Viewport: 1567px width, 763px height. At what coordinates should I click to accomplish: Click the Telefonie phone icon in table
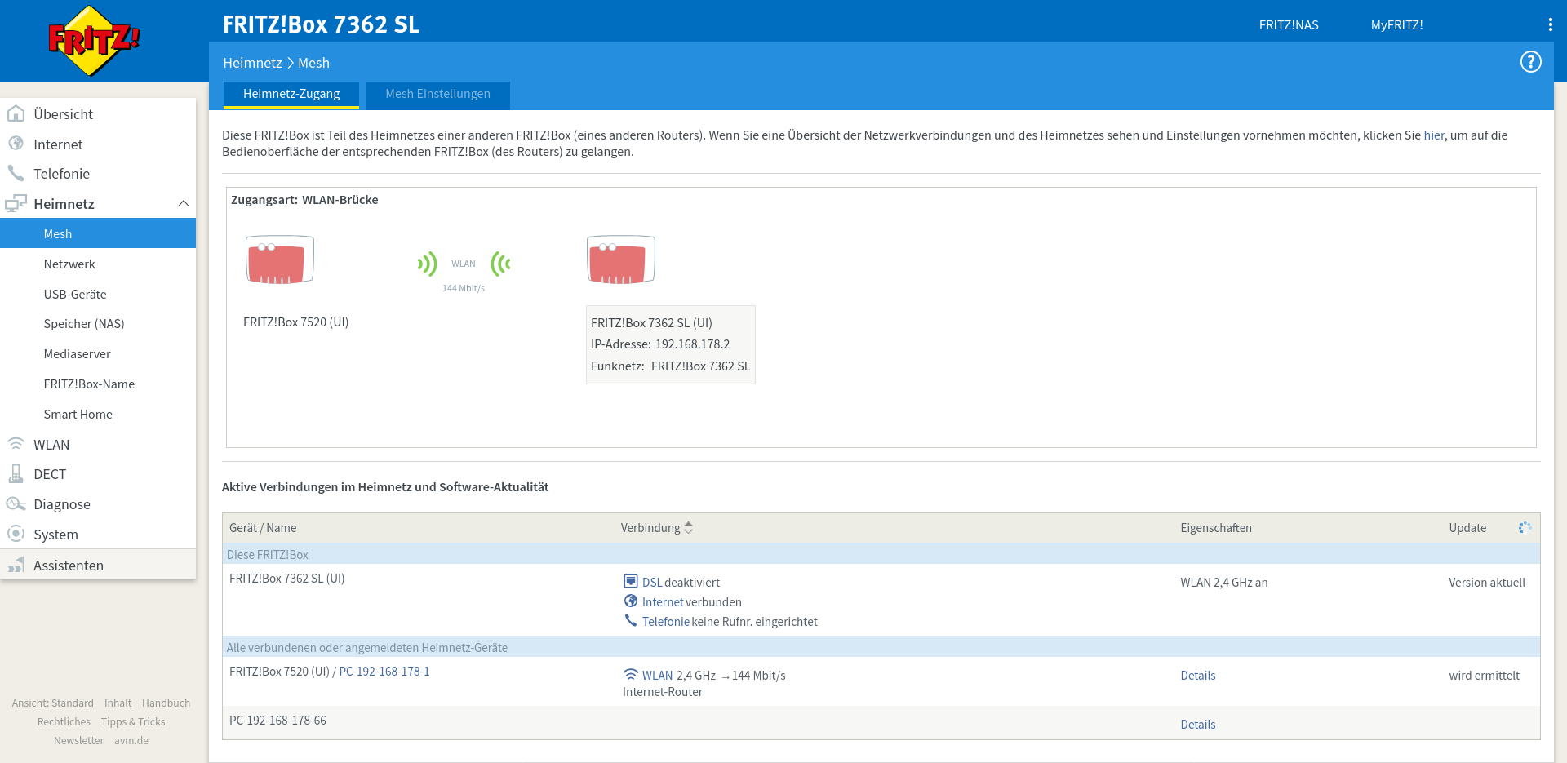point(631,621)
